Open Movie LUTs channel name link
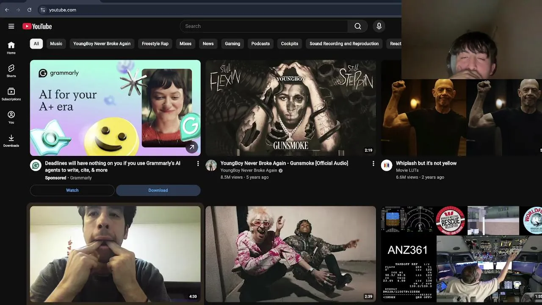This screenshot has width=542, height=305. tap(407, 170)
